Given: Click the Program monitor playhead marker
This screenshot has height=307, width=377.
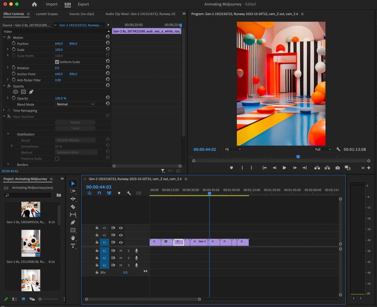Looking at the screenshot, I should pyautogui.click(x=298, y=157).
